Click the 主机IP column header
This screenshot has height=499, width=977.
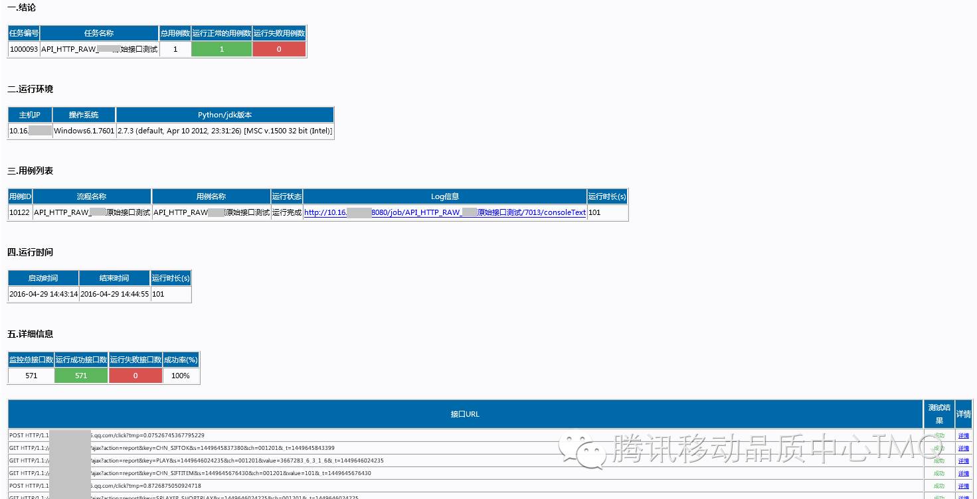coord(30,115)
